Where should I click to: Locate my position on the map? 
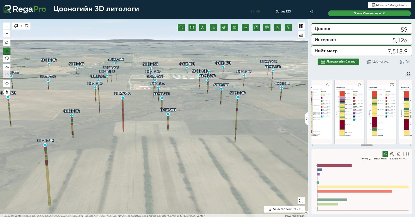click(x=7, y=83)
